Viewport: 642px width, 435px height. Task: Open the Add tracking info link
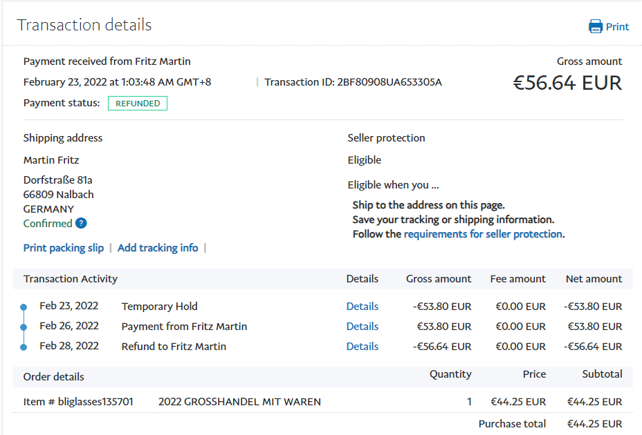pos(158,248)
